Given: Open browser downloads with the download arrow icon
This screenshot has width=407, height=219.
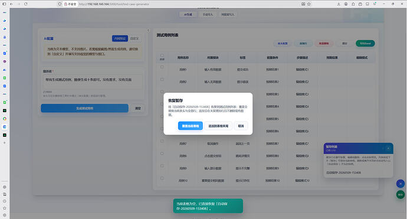Looking at the screenshot, I should coord(339,4).
